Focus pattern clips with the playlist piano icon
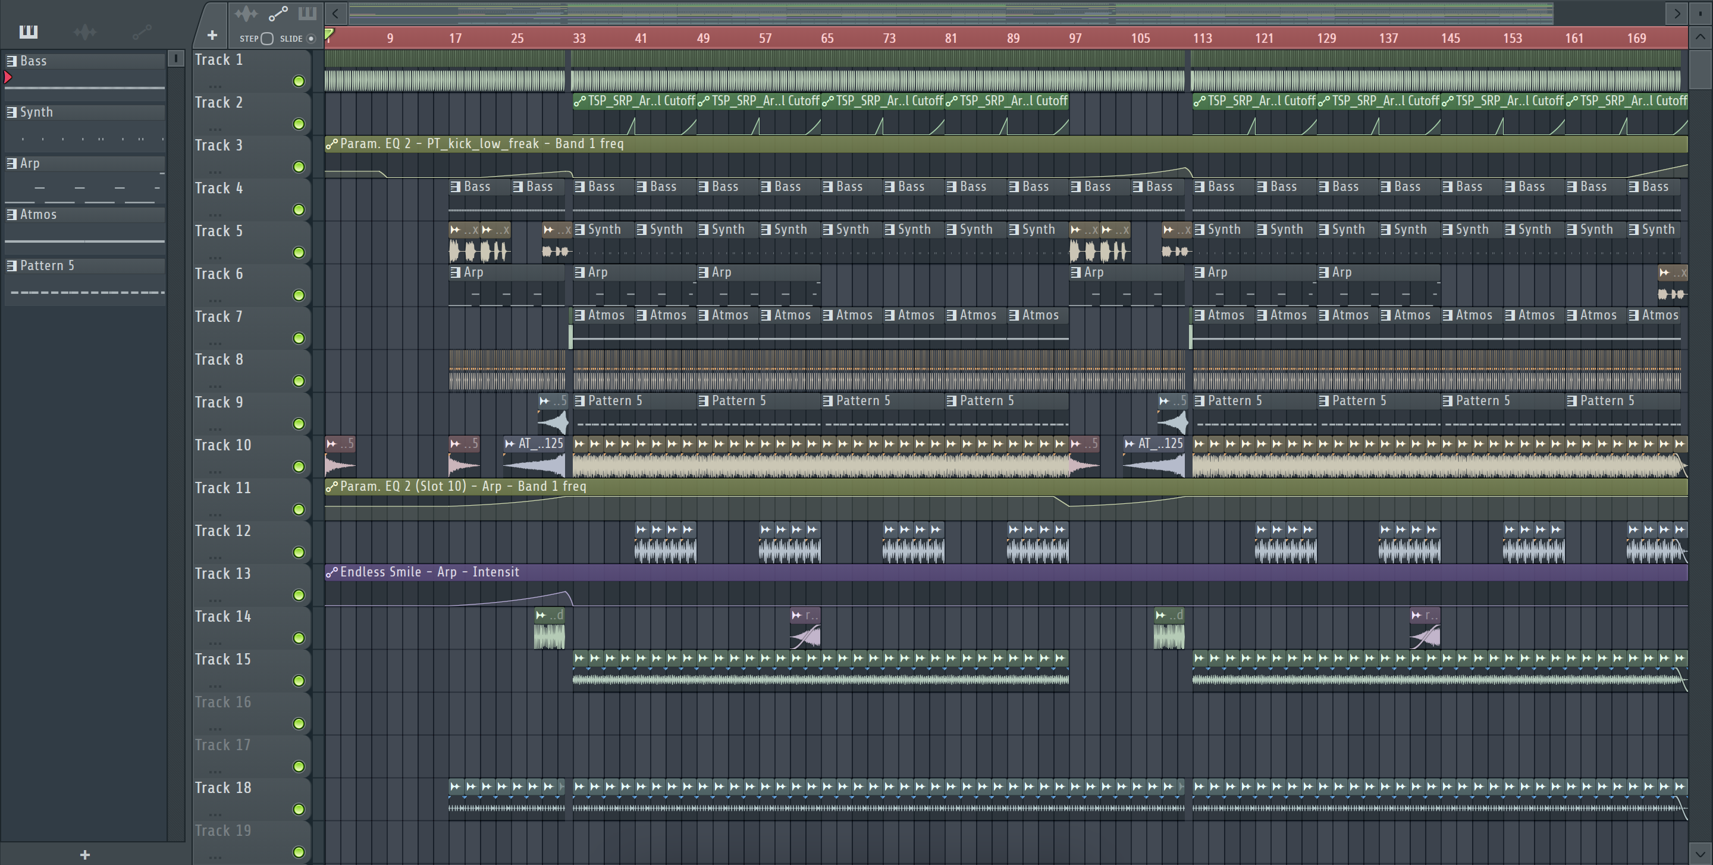 306,13
